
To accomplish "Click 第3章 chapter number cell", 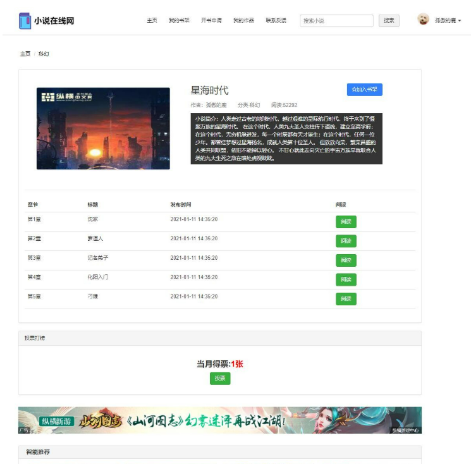I will pos(34,258).
